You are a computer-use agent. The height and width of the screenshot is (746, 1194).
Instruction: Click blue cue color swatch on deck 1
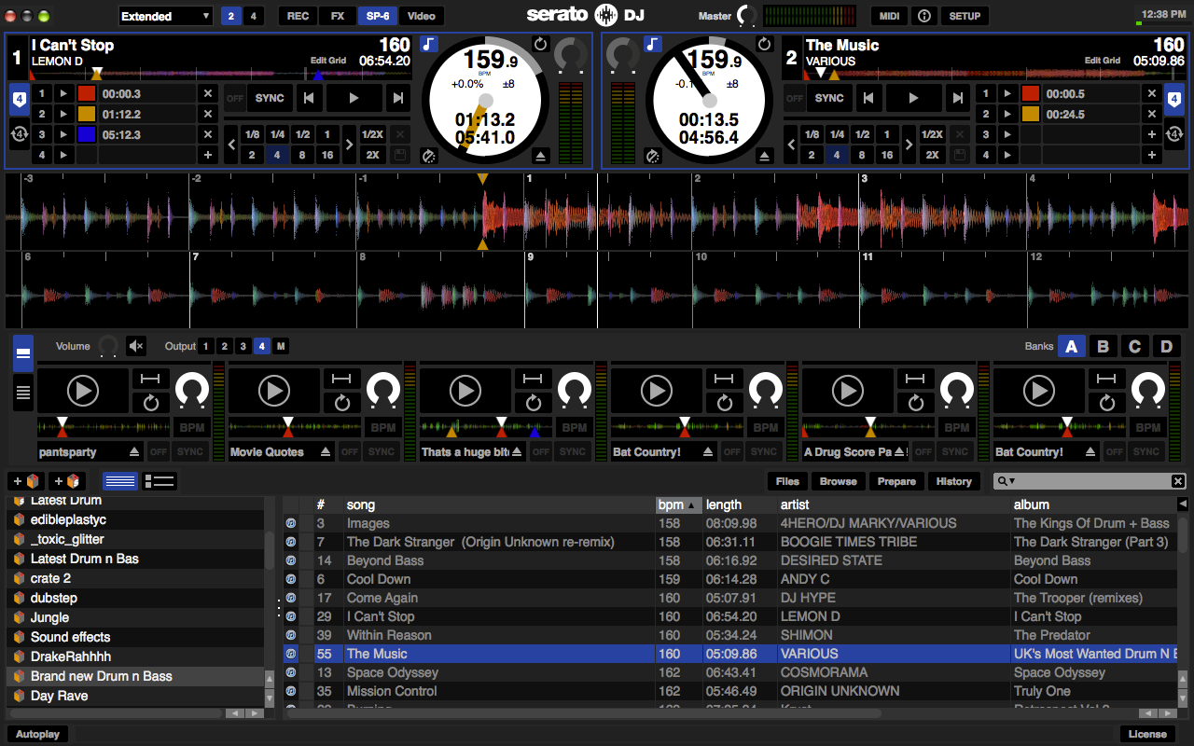coord(87,135)
